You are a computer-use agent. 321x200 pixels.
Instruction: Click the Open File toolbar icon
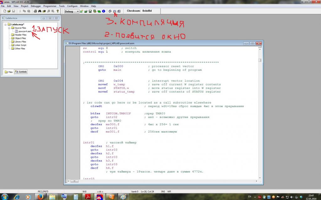(9, 11)
